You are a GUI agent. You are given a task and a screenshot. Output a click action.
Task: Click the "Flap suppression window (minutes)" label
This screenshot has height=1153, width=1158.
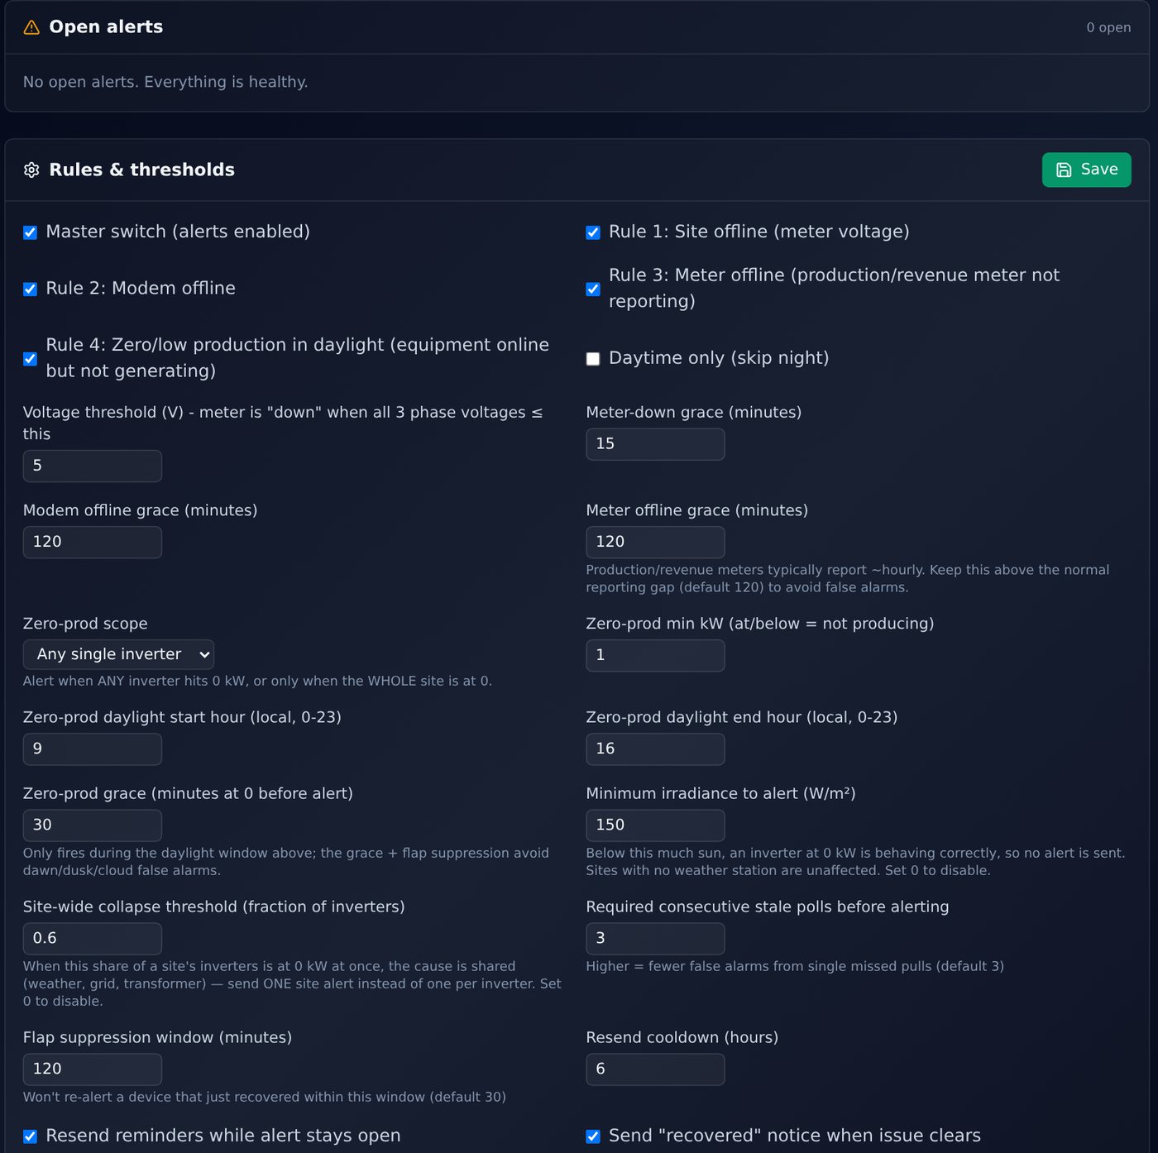point(157,1037)
